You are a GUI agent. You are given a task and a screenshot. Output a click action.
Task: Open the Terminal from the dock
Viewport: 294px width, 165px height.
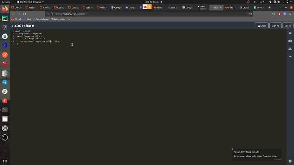(x=5, y=110)
